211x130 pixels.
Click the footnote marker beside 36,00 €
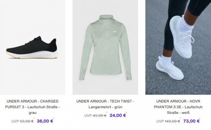[x=53, y=118]
